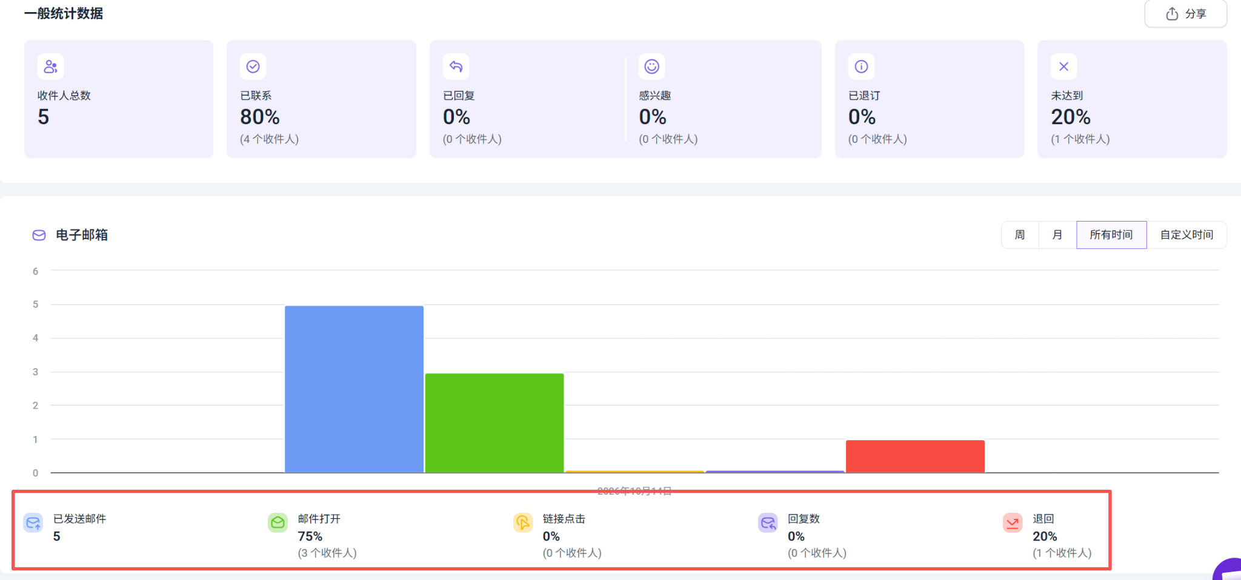
Task: Click the unsubscribed info circle icon
Action: (x=862, y=67)
